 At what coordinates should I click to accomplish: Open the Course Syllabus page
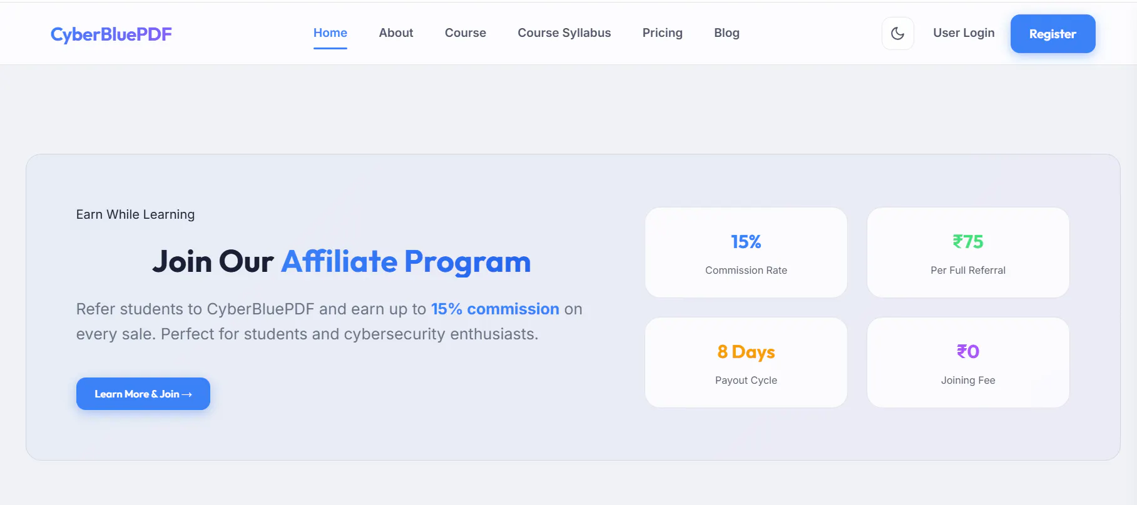[x=564, y=33]
